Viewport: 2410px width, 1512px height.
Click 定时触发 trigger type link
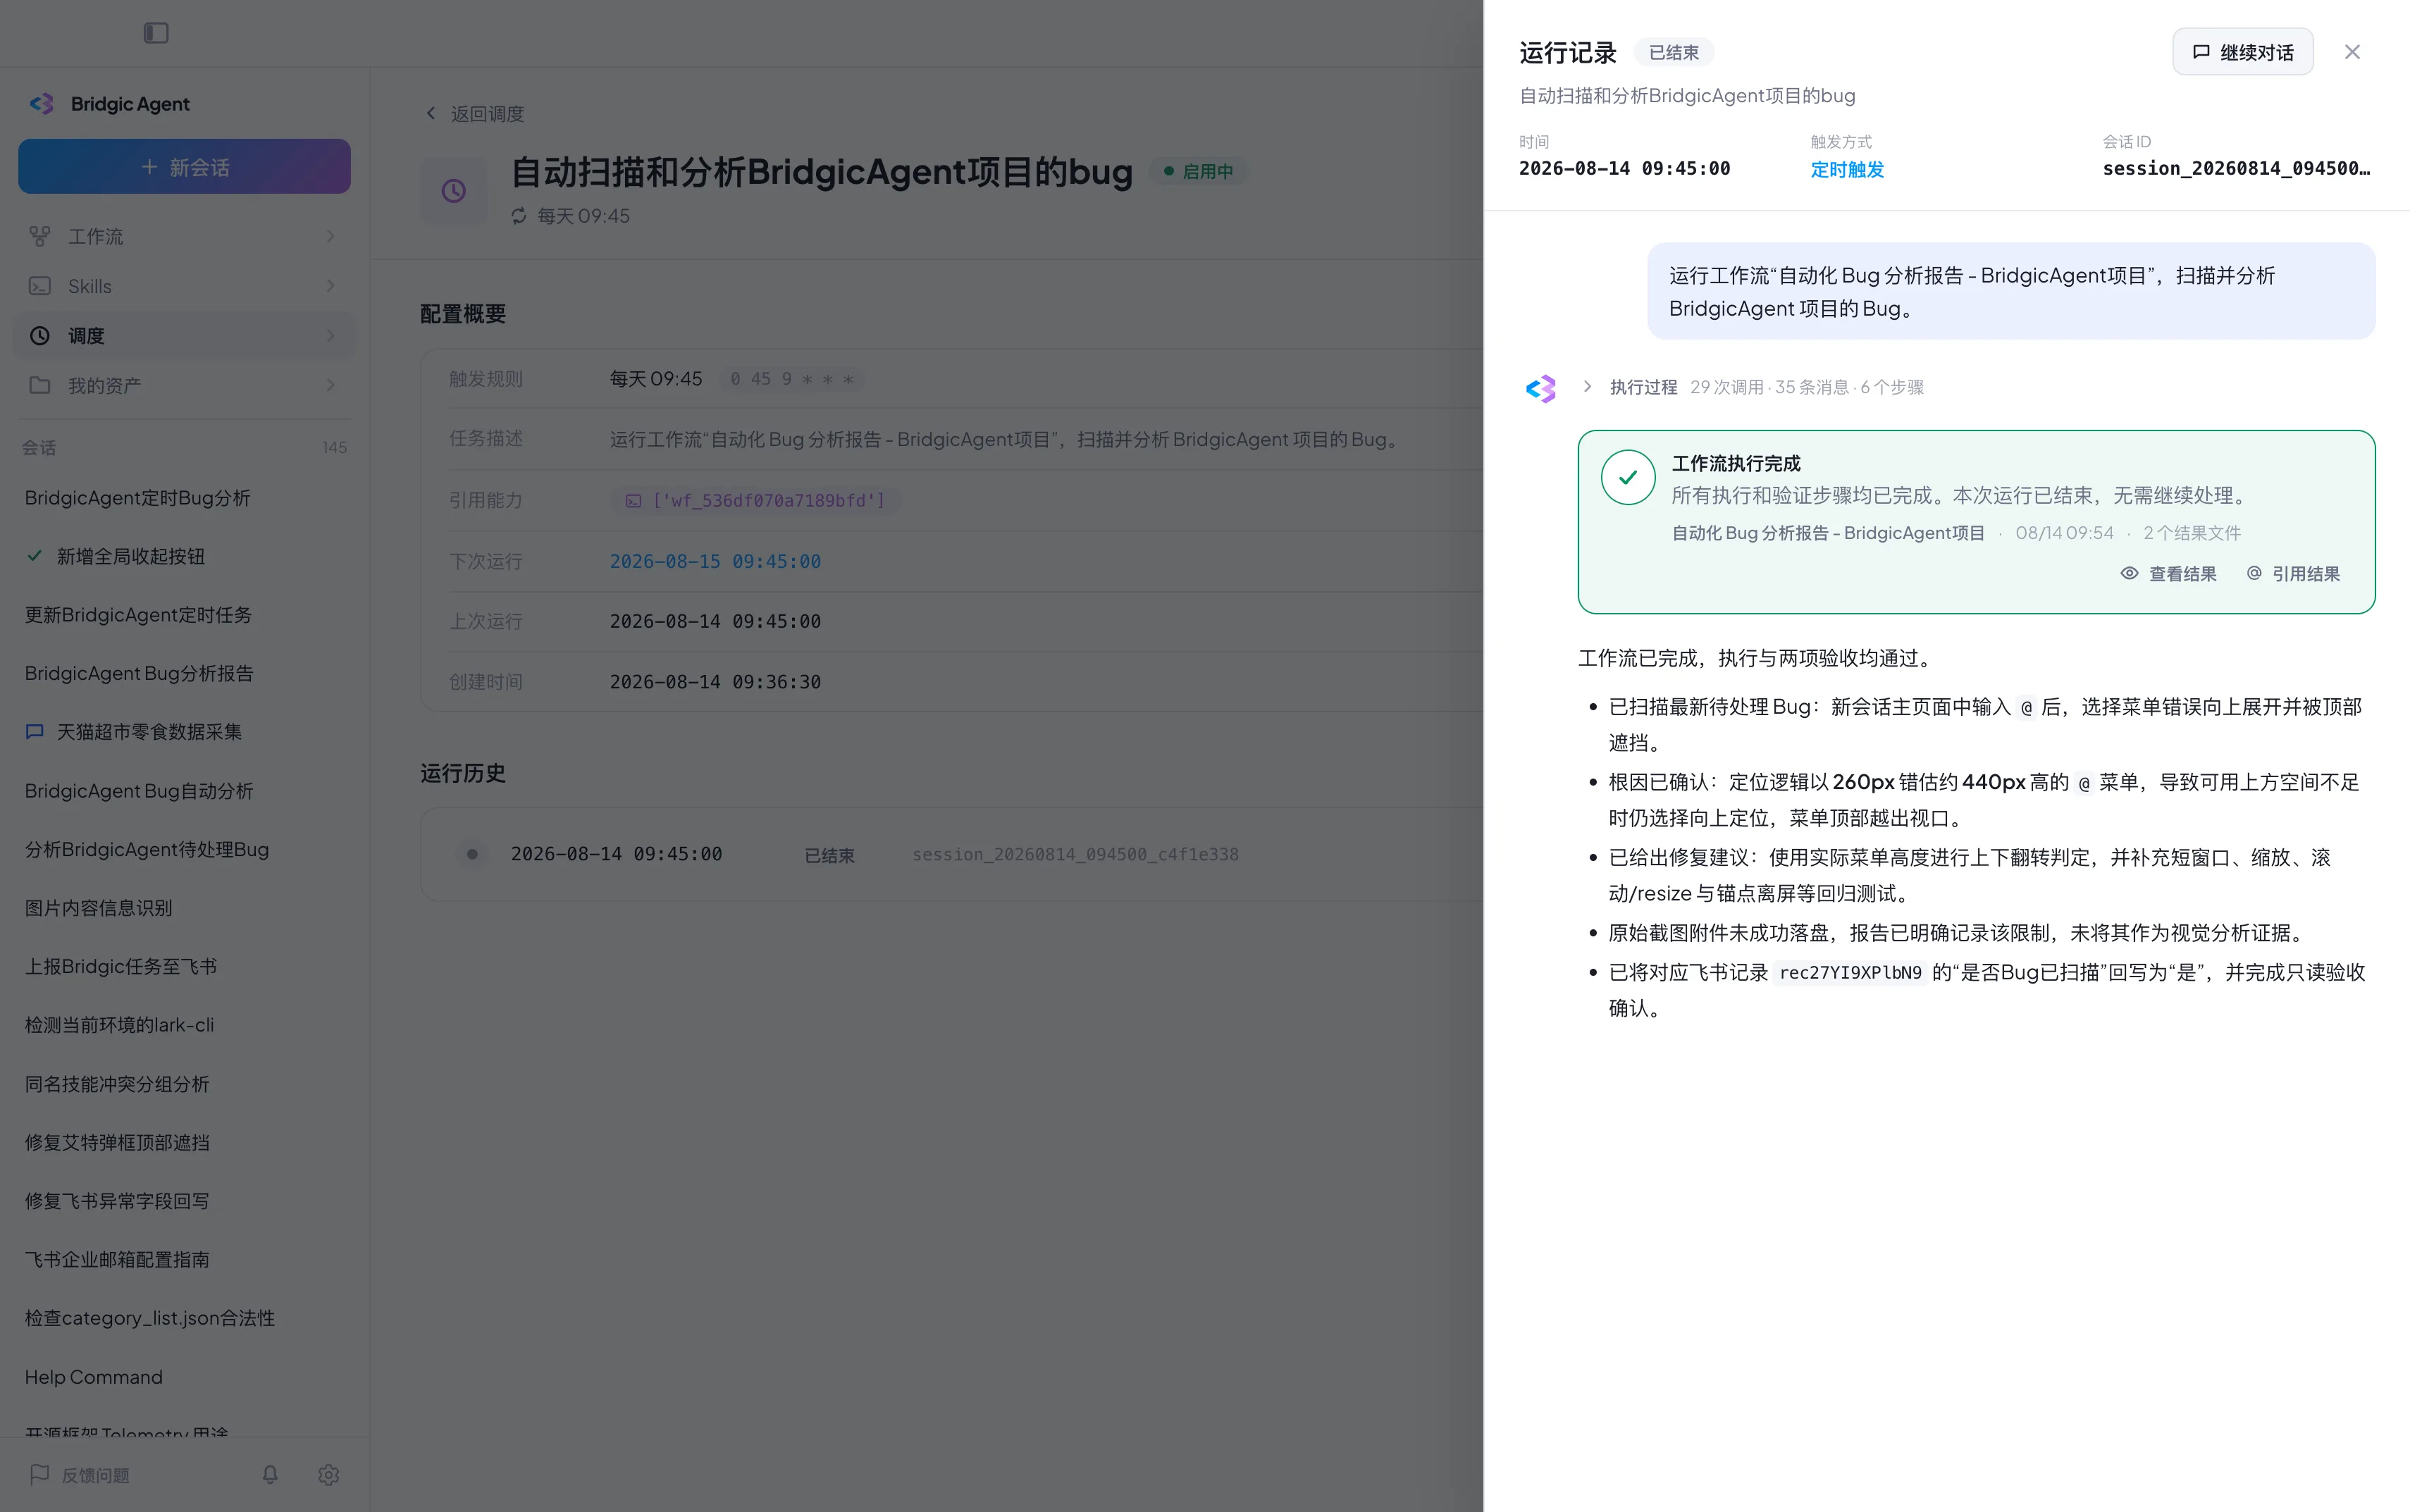click(1847, 169)
